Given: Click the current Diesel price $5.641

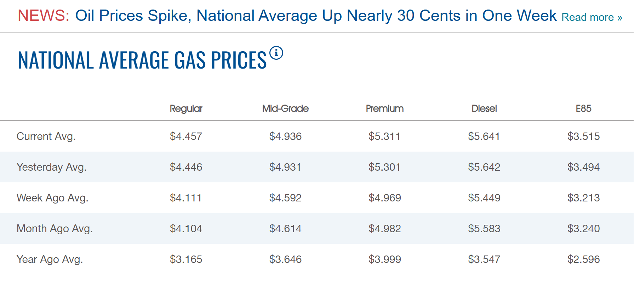Looking at the screenshot, I should tap(484, 136).
